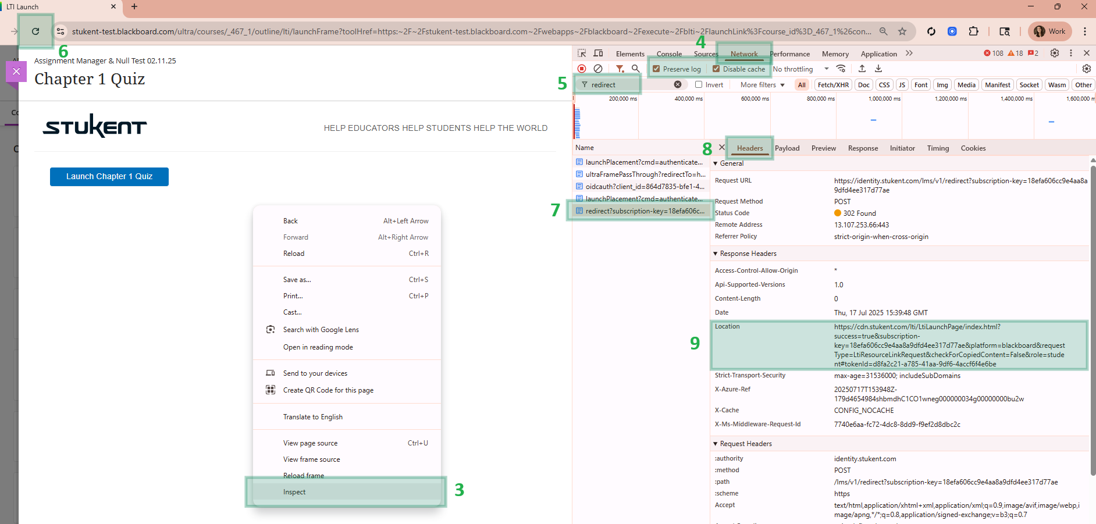Select the Socket type filter
The height and width of the screenshot is (524, 1096).
[x=1029, y=85]
